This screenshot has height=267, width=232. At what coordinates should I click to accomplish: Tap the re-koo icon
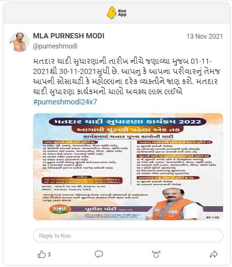point(156,254)
